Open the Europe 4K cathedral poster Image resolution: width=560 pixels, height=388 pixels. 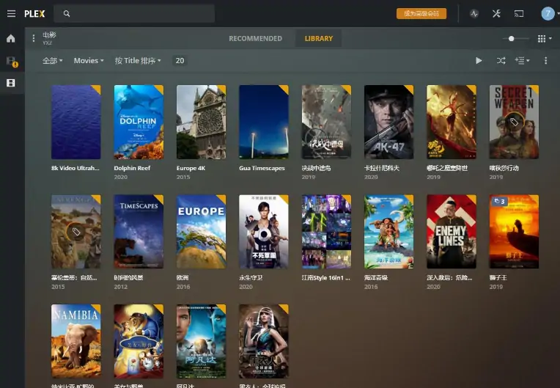tap(201, 122)
